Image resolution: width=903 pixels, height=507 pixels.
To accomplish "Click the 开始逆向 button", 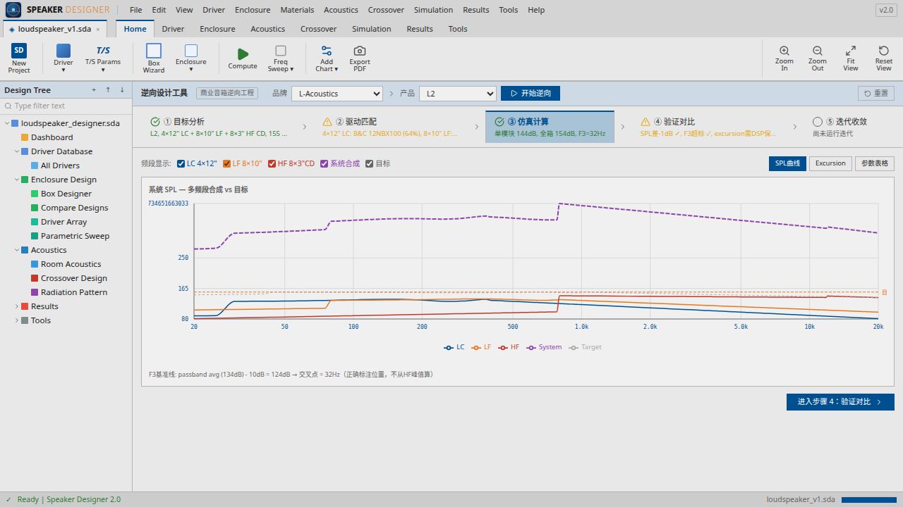I will pos(531,94).
